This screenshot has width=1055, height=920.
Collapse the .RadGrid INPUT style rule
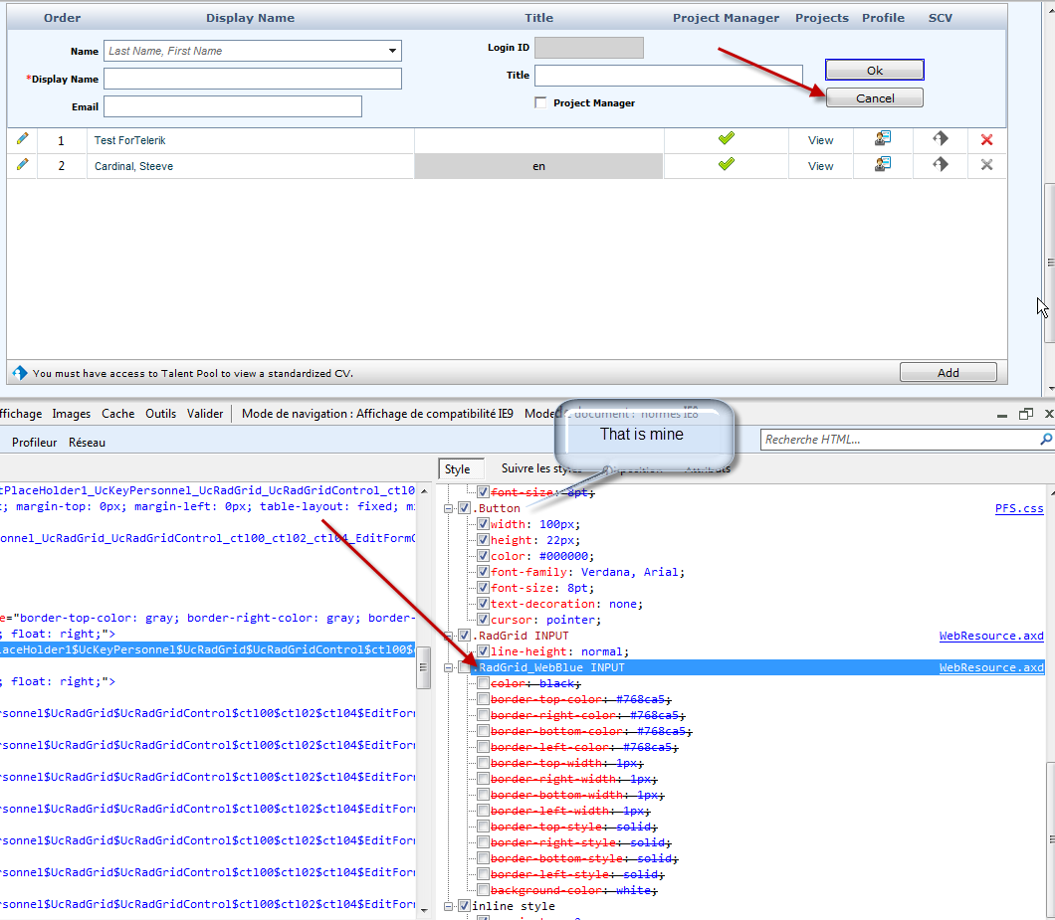(449, 636)
